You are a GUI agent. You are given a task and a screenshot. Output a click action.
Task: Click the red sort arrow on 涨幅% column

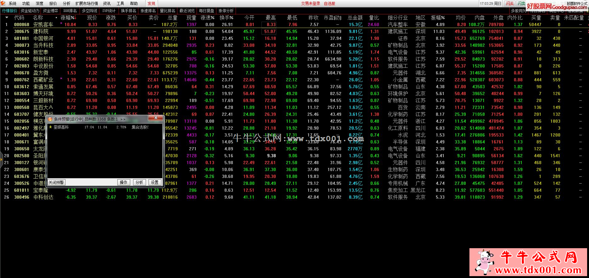click(75, 18)
